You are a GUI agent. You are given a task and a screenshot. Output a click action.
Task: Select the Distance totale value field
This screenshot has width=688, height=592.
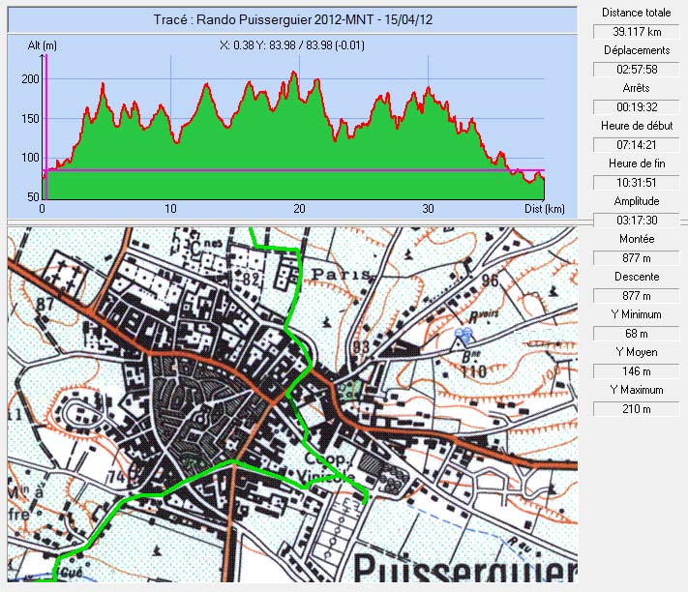pyautogui.click(x=635, y=32)
